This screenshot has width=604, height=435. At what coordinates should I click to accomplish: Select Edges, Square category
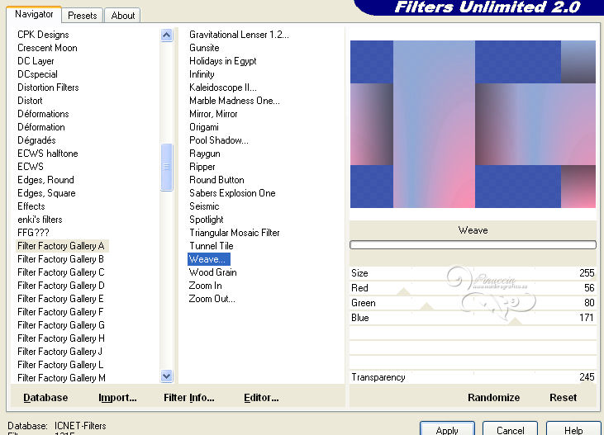tap(46, 193)
